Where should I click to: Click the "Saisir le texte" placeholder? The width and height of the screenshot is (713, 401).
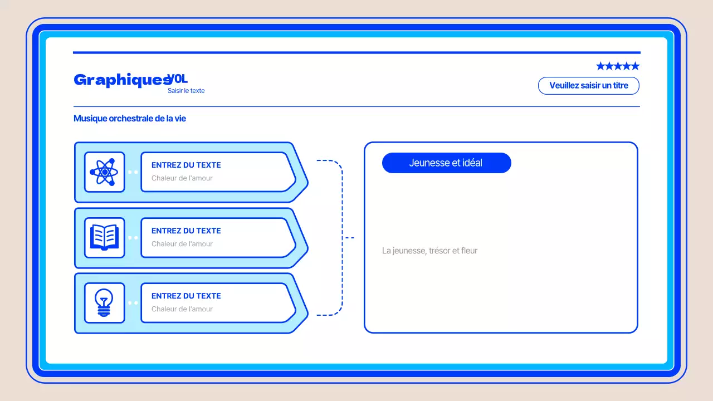pos(186,90)
